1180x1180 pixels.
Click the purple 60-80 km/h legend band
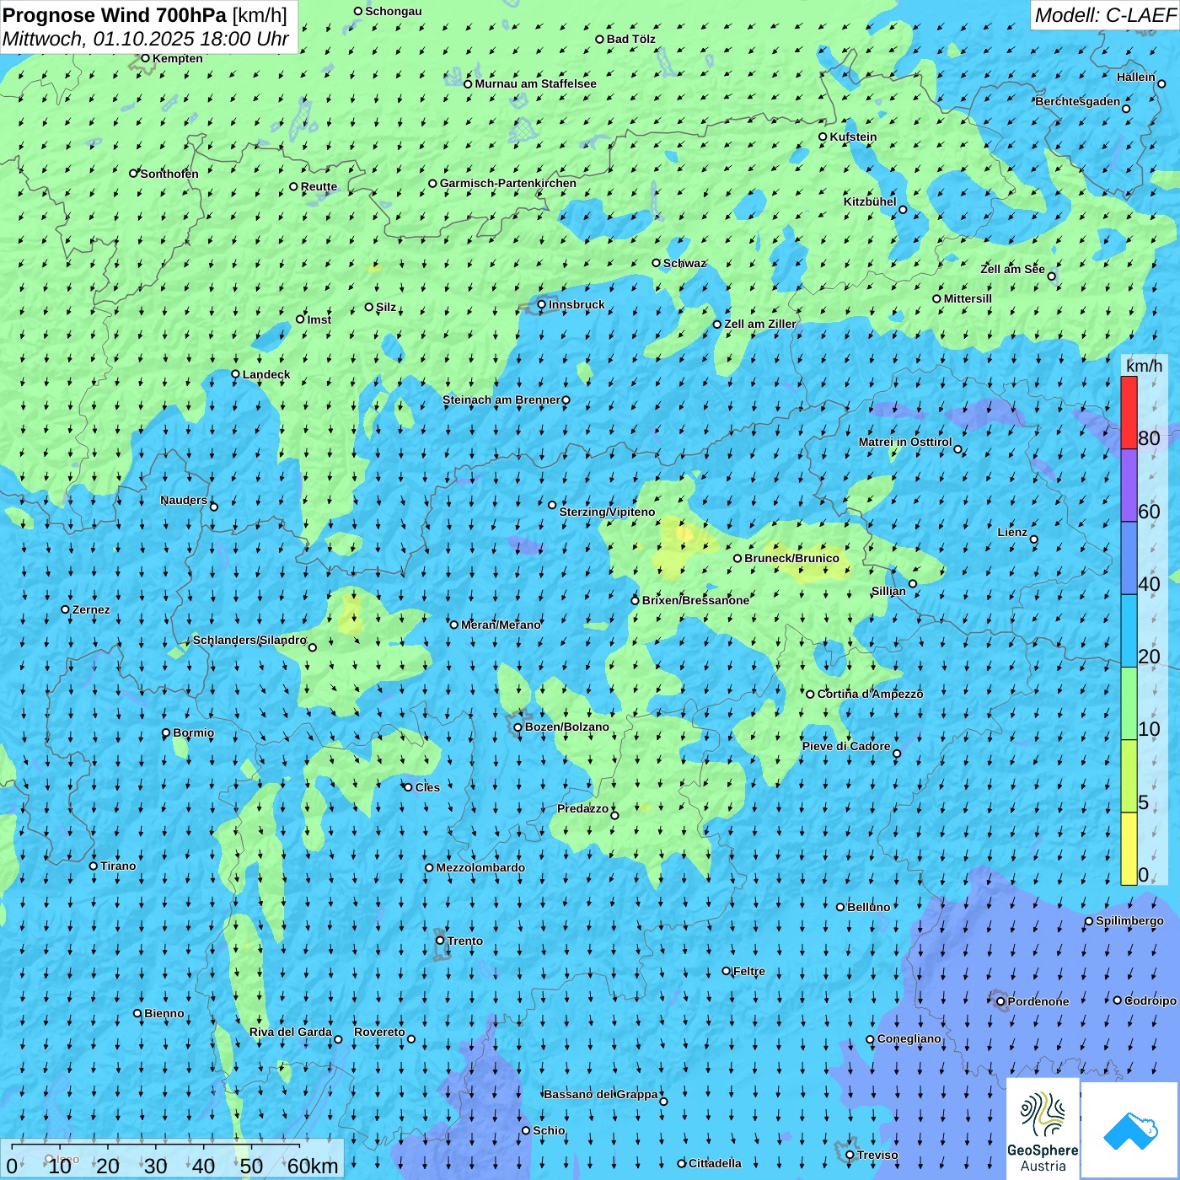point(1129,485)
